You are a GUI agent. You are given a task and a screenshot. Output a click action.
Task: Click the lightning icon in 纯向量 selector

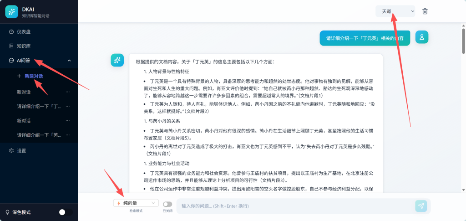pyautogui.click(x=119, y=203)
